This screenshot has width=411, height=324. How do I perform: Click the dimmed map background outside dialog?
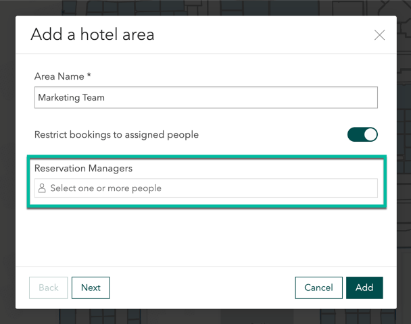(8, 162)
